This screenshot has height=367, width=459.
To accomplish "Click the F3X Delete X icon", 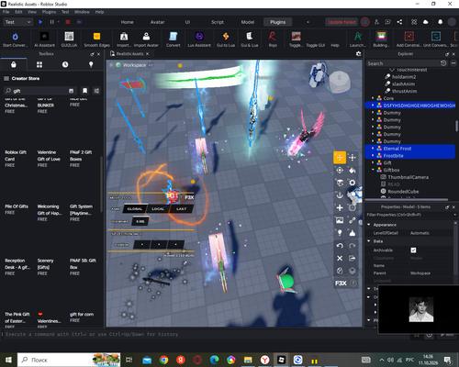I will [x=340, y=258].
